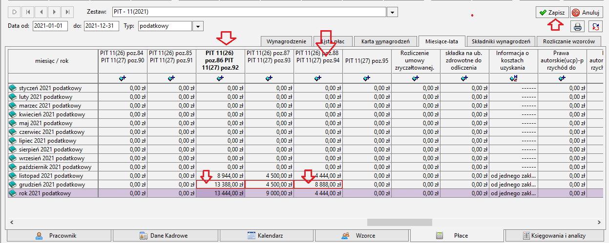The width and height of the screenshot is (609, 243).
Task: Click the Typ field showing podatkowy
Action: point(165,26)
